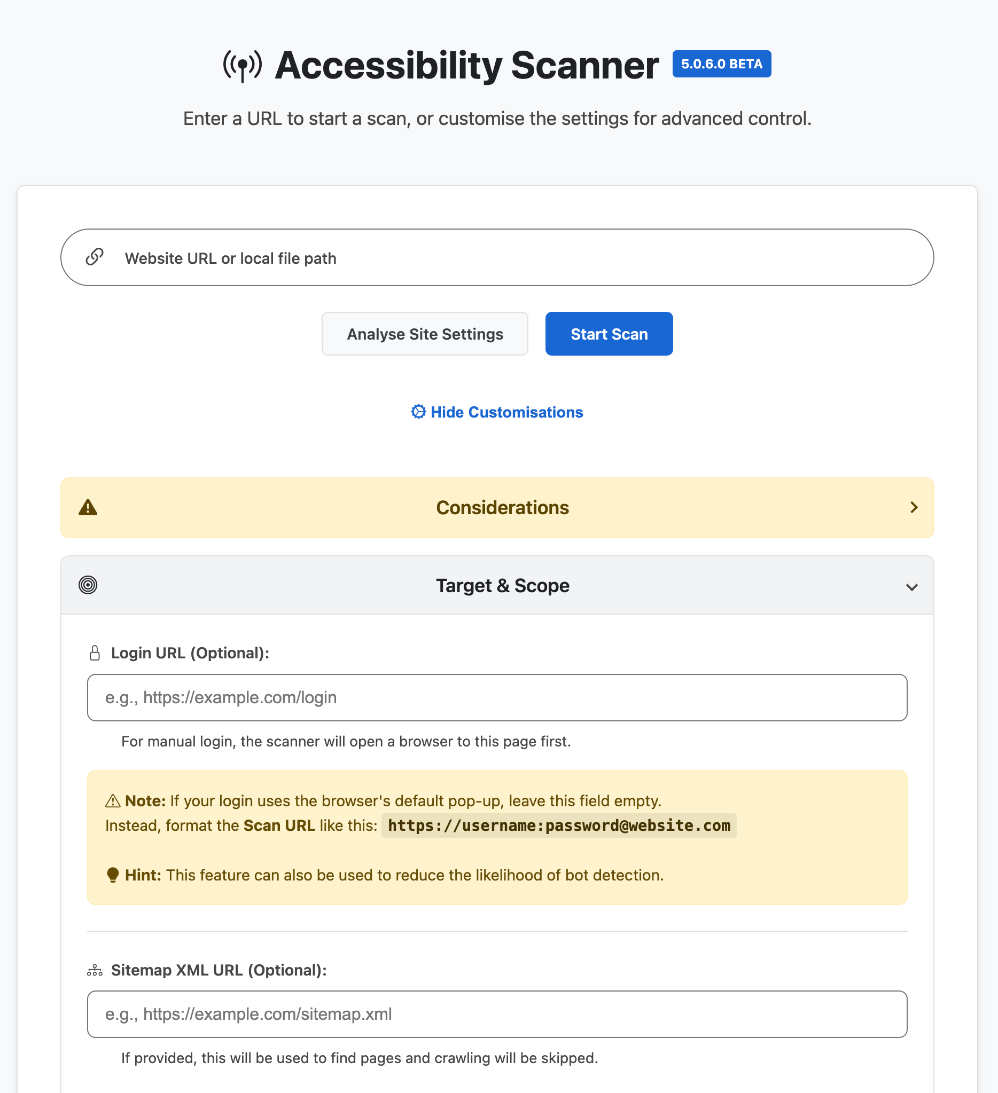Click the warning triangle in Considerations header
This screenshot has height=1093, width=998.
click(x=88, y=507)
